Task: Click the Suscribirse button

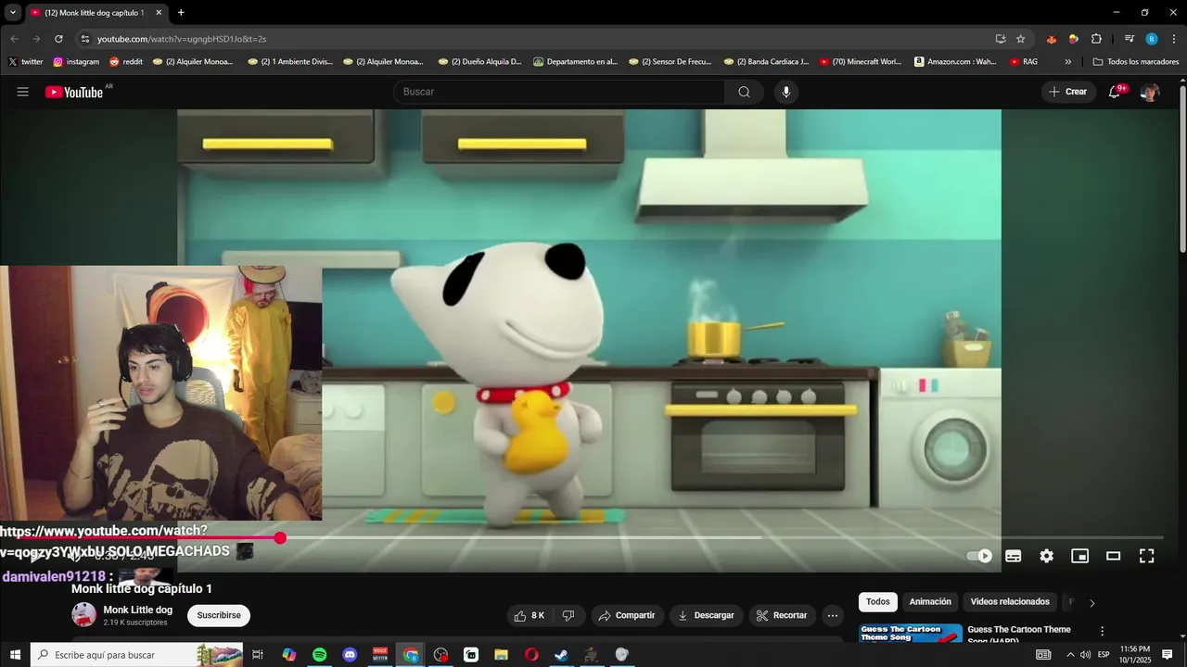Action: coord(219,615)
